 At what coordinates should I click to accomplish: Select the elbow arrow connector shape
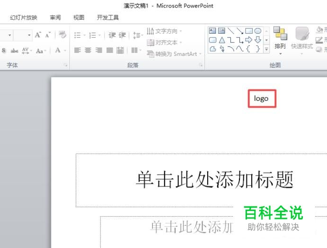coord(240,40)
